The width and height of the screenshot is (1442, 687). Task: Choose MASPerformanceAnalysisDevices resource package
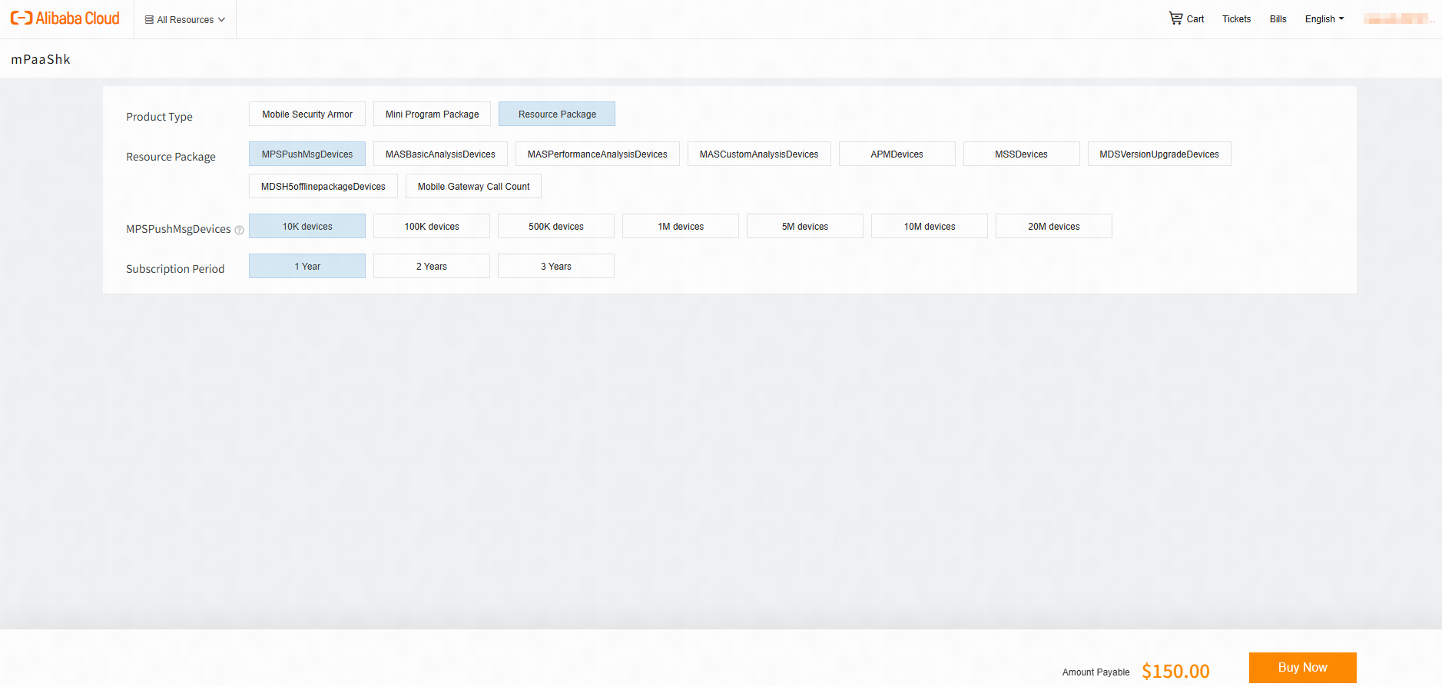point(598,154)
